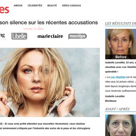The image size is (136, 136).
Task: Click the comme vu dans caption
Action: tap(34, 29)
